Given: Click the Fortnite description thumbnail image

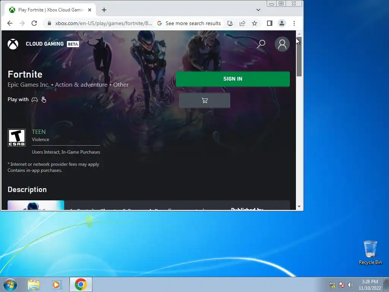Looking at the screenshot, I should click(x=36, y=205).
